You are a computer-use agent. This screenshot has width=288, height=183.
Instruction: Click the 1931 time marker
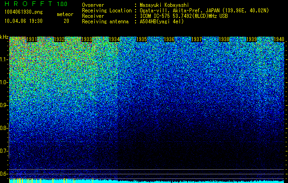coord(32,39)
